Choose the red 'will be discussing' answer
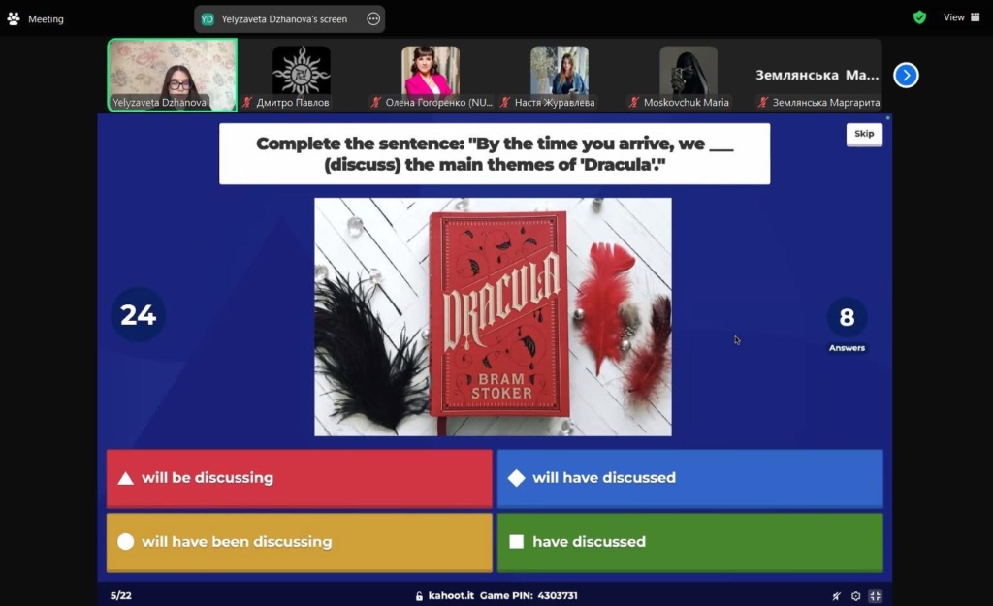Image resolution: width=993 pixels, height=606 pixels. coord(299,478)
